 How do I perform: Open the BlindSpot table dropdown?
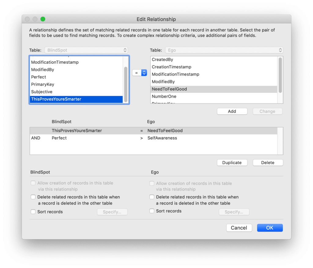tap(86, 50)
